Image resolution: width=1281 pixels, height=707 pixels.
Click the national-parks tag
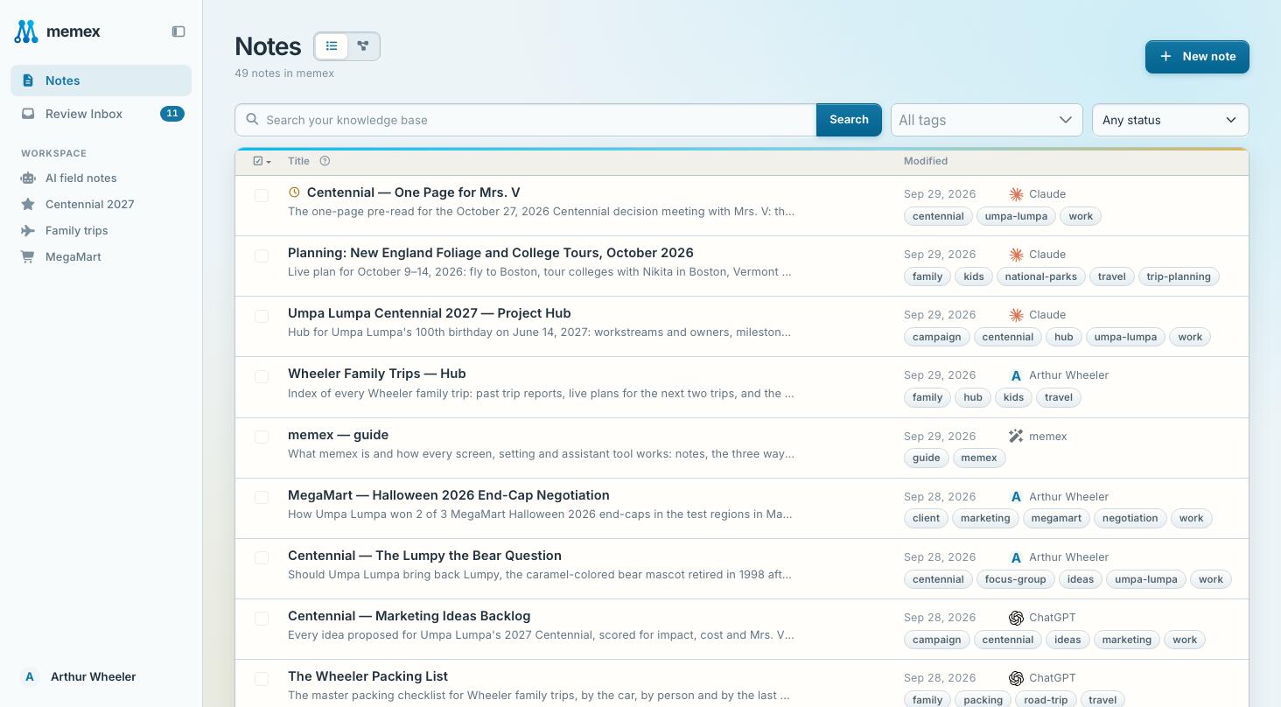click(x=1040, y=276)
